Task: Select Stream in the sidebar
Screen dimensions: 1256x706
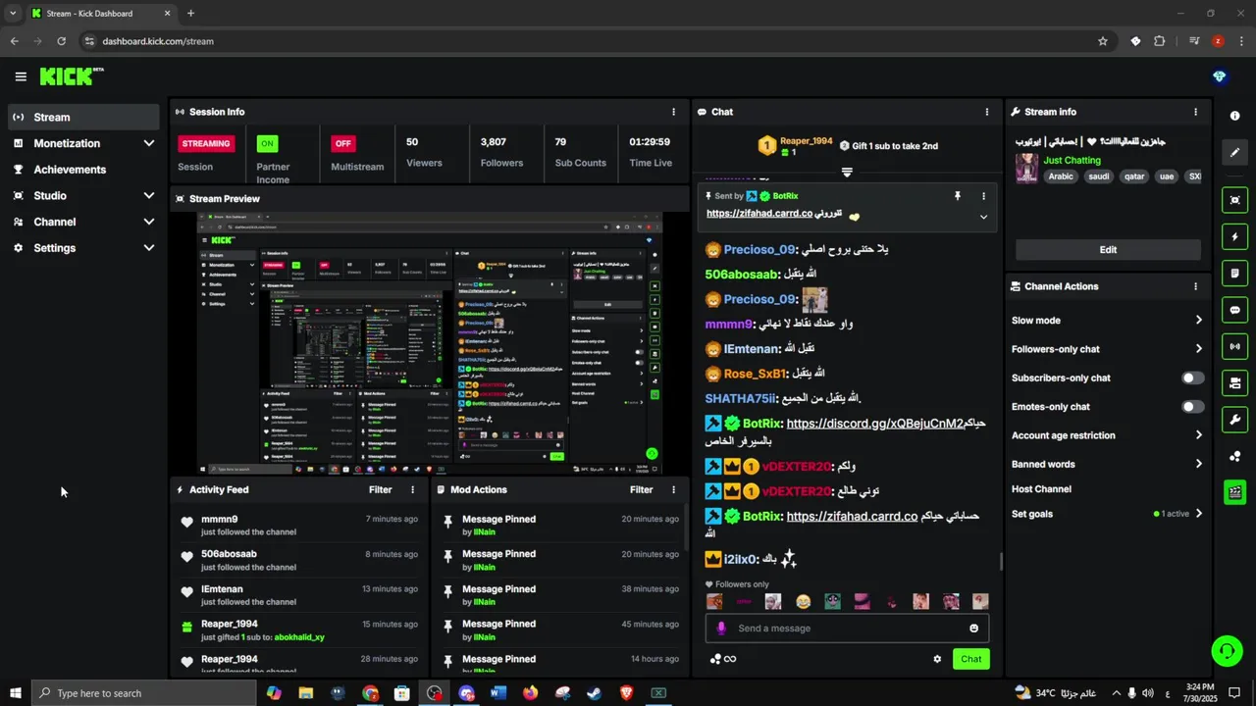Action: click(x=83, y=117)
